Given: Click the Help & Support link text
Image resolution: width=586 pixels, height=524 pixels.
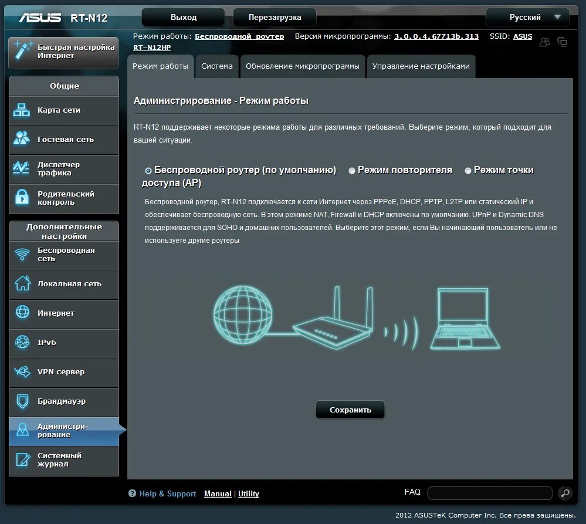Looking at the screenshot, I should click(x=168, y=493).
